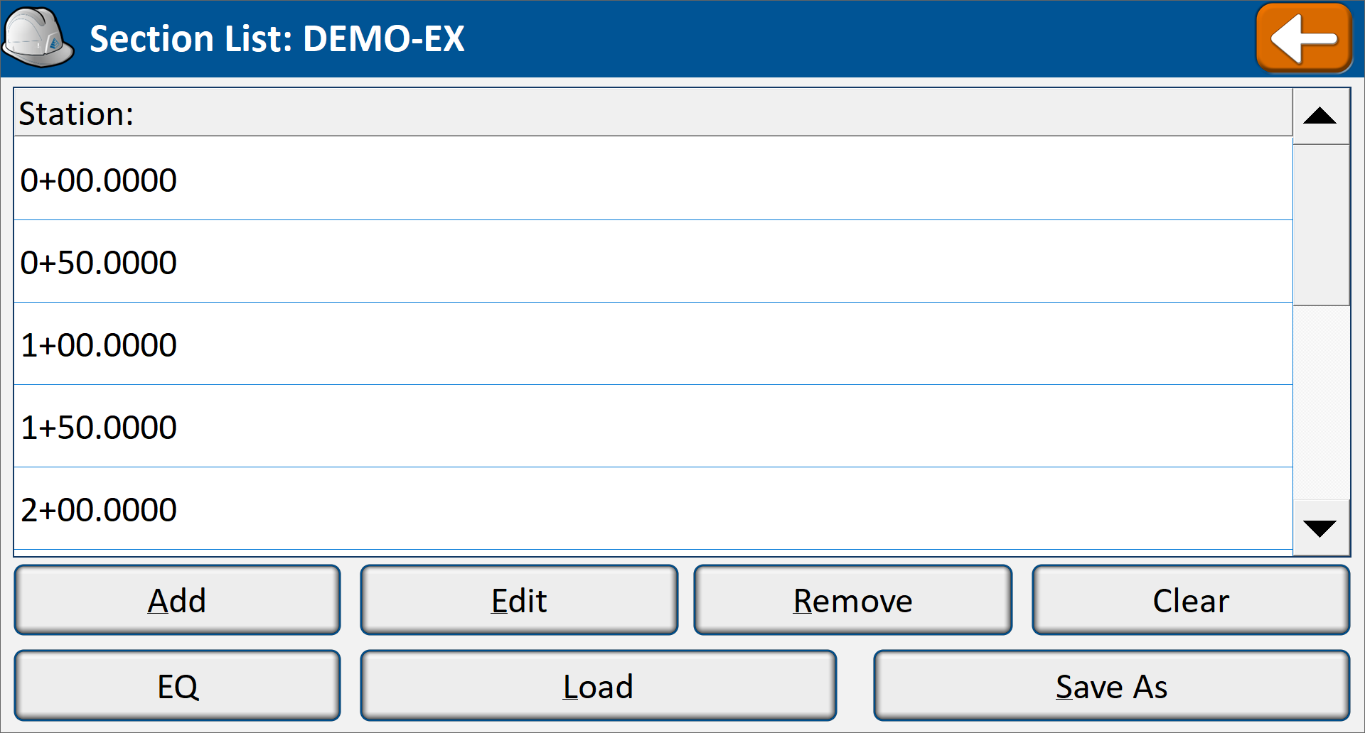Open Edit for the selected station
The image size is (1365, 733).
pyautogui.click(x=519, y=600)
